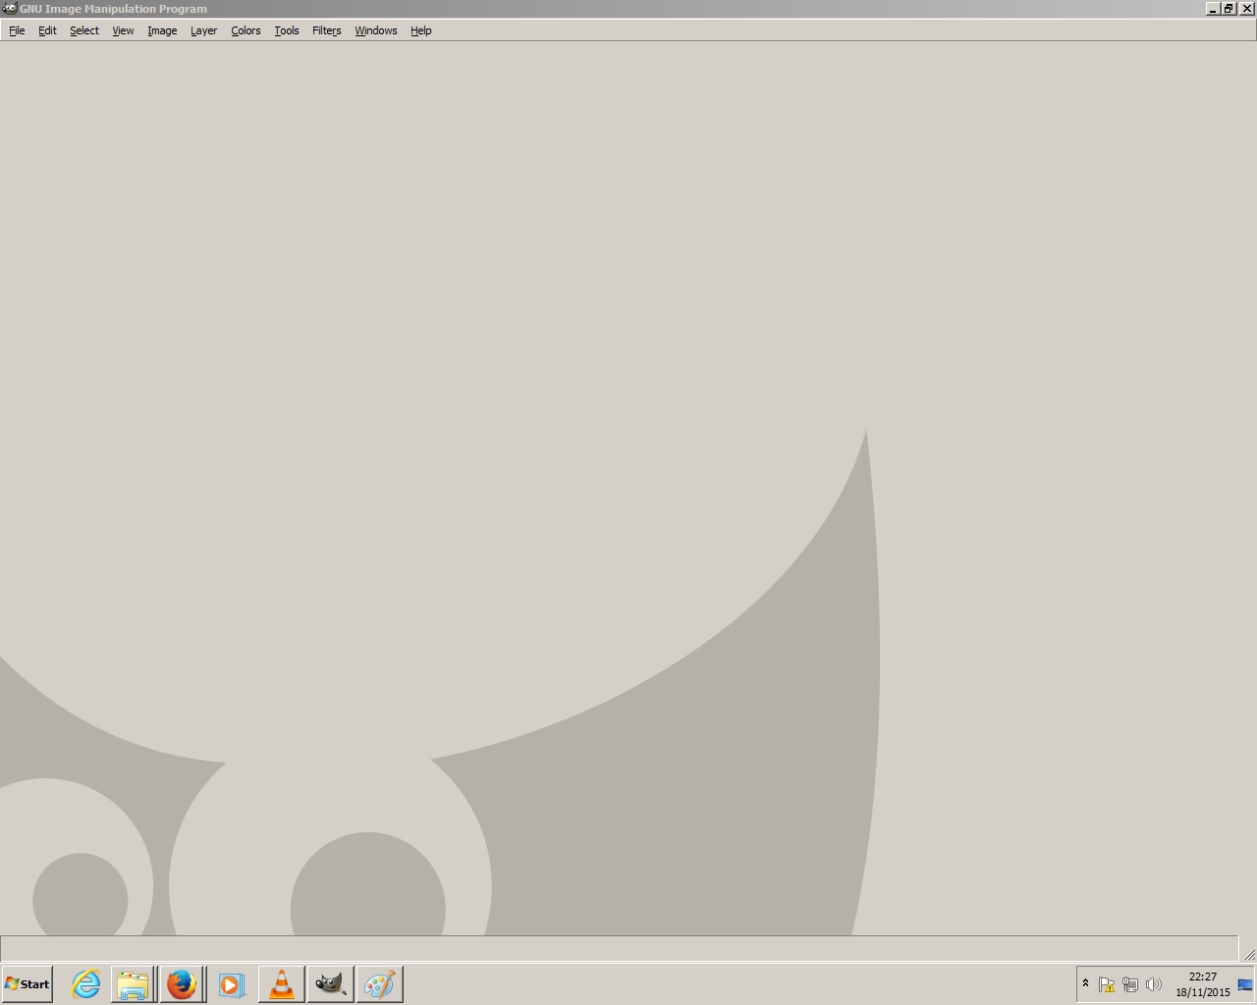The height and width of the screenshot is (1005, 1257).
Task: Click the network status tray icon
Action: 1130,984
